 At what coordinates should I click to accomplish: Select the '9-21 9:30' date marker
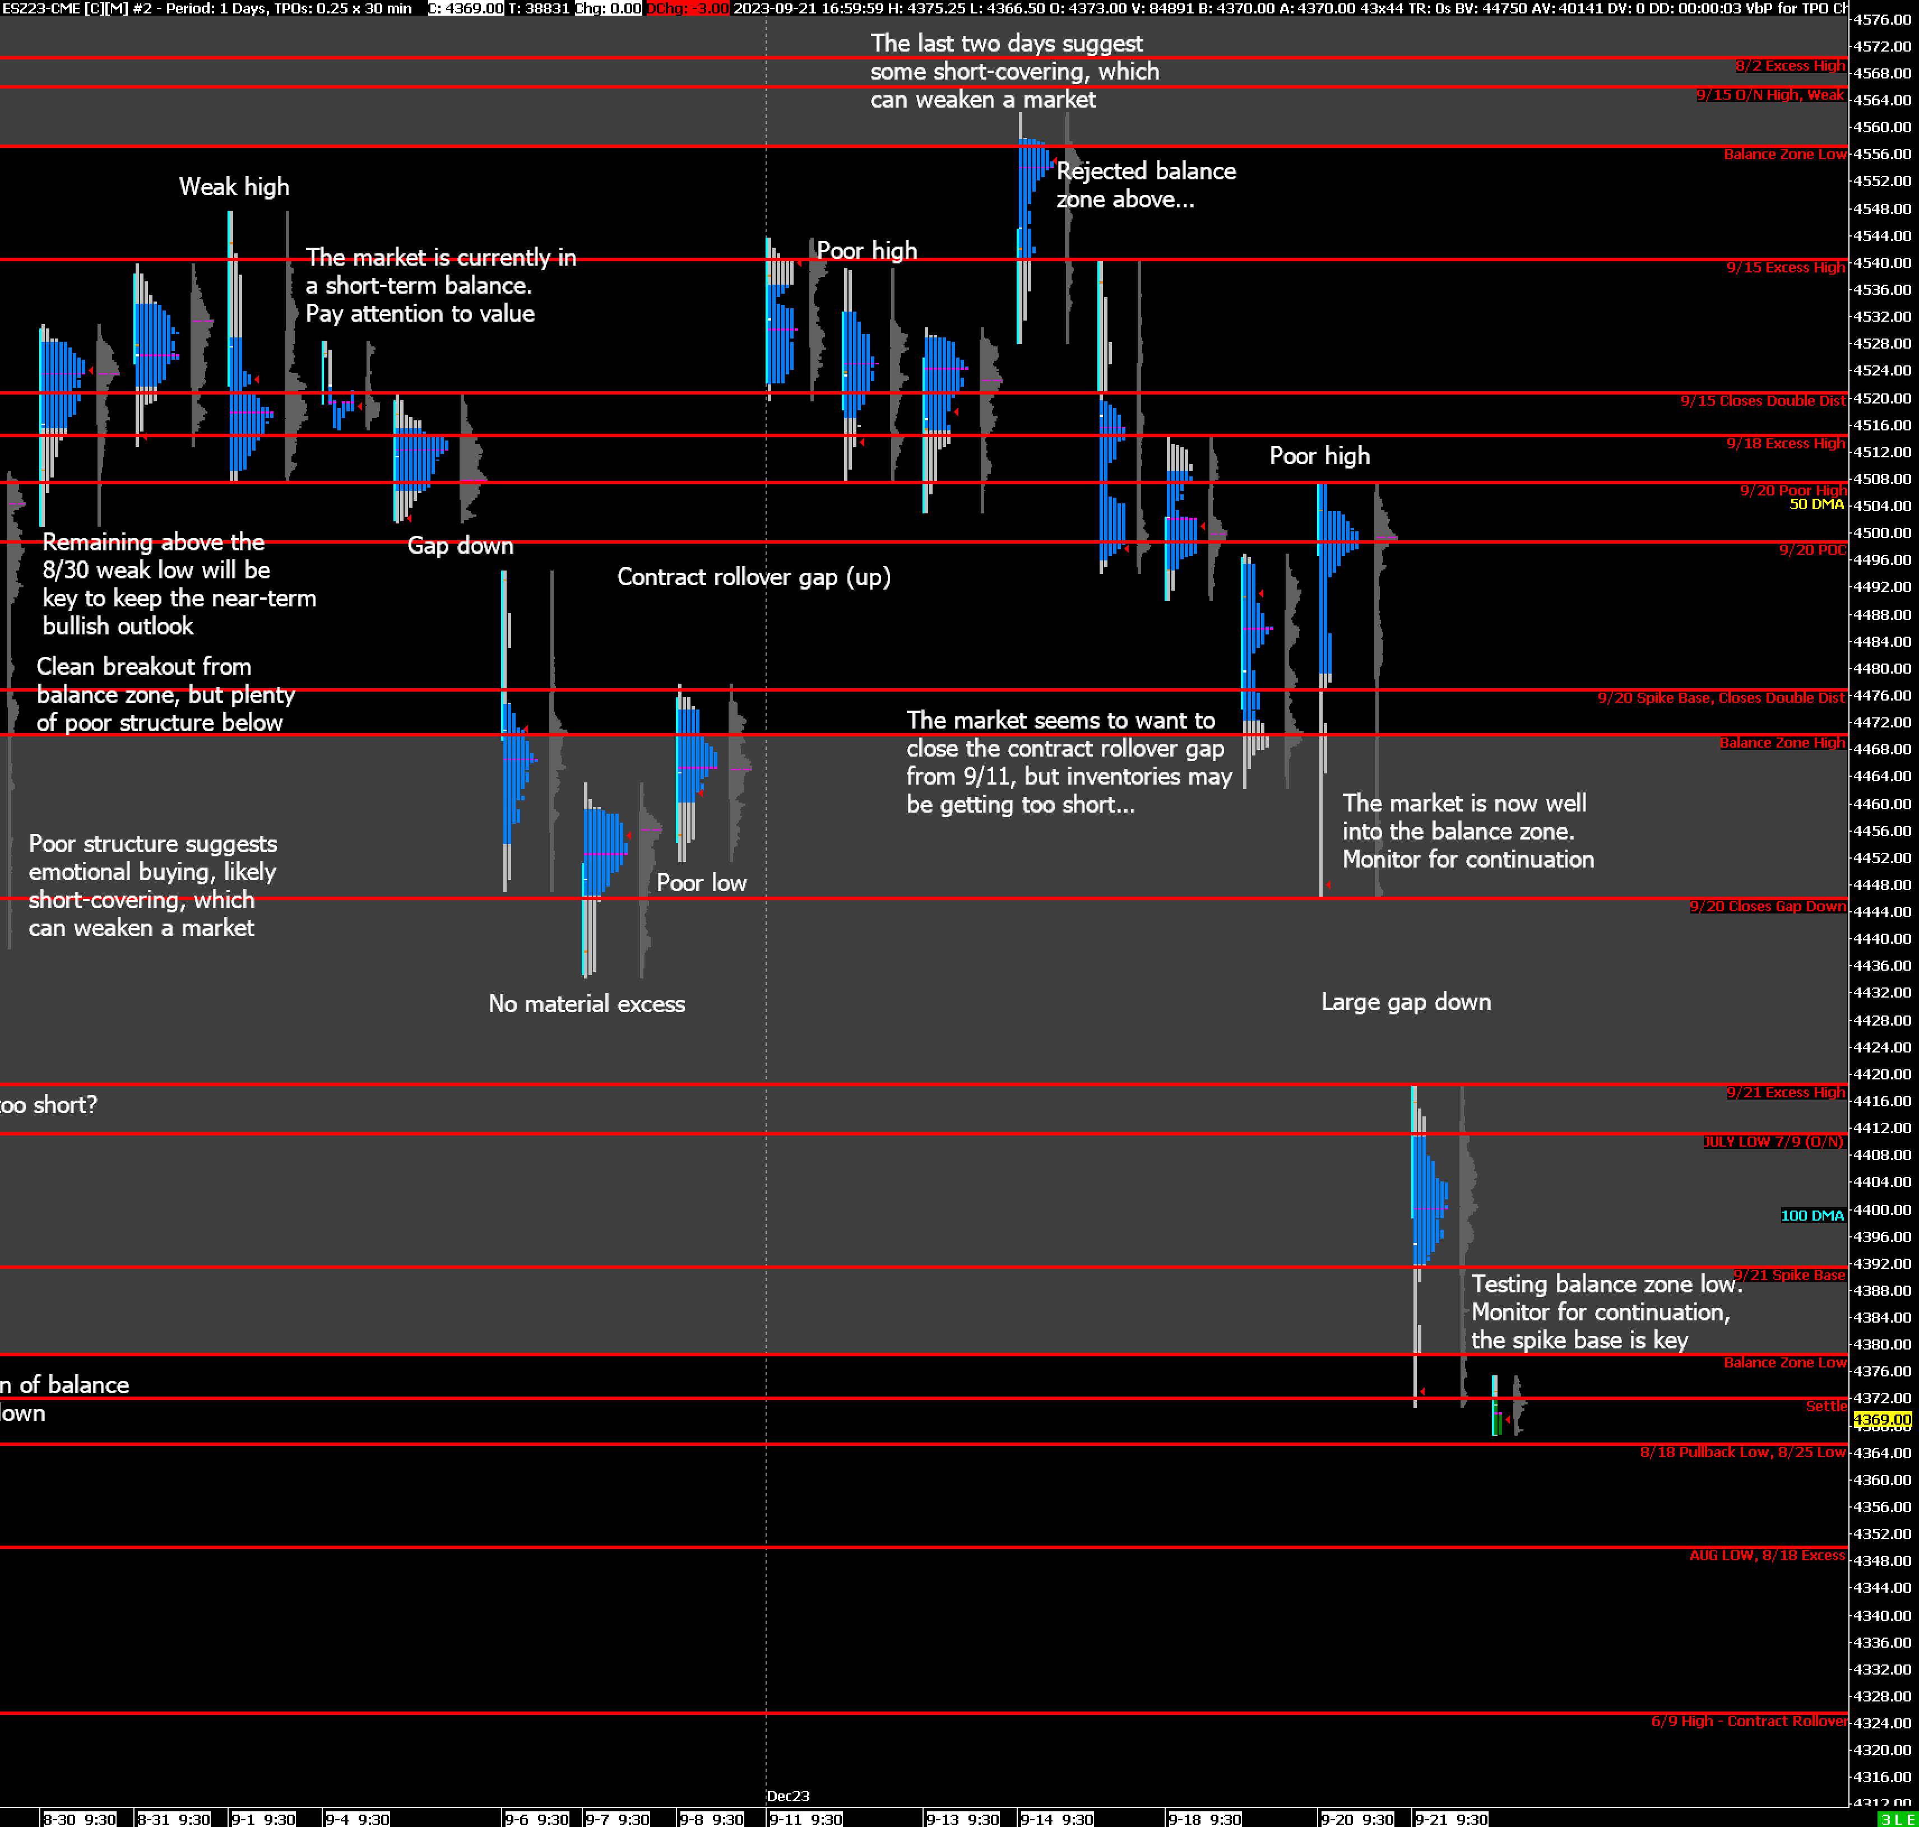[1452, 1819]
